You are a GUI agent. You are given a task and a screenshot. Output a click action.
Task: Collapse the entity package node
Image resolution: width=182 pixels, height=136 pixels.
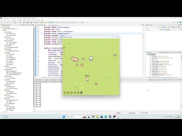[4, 52]
